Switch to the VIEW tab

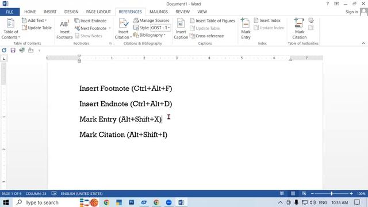pos(202,11)
